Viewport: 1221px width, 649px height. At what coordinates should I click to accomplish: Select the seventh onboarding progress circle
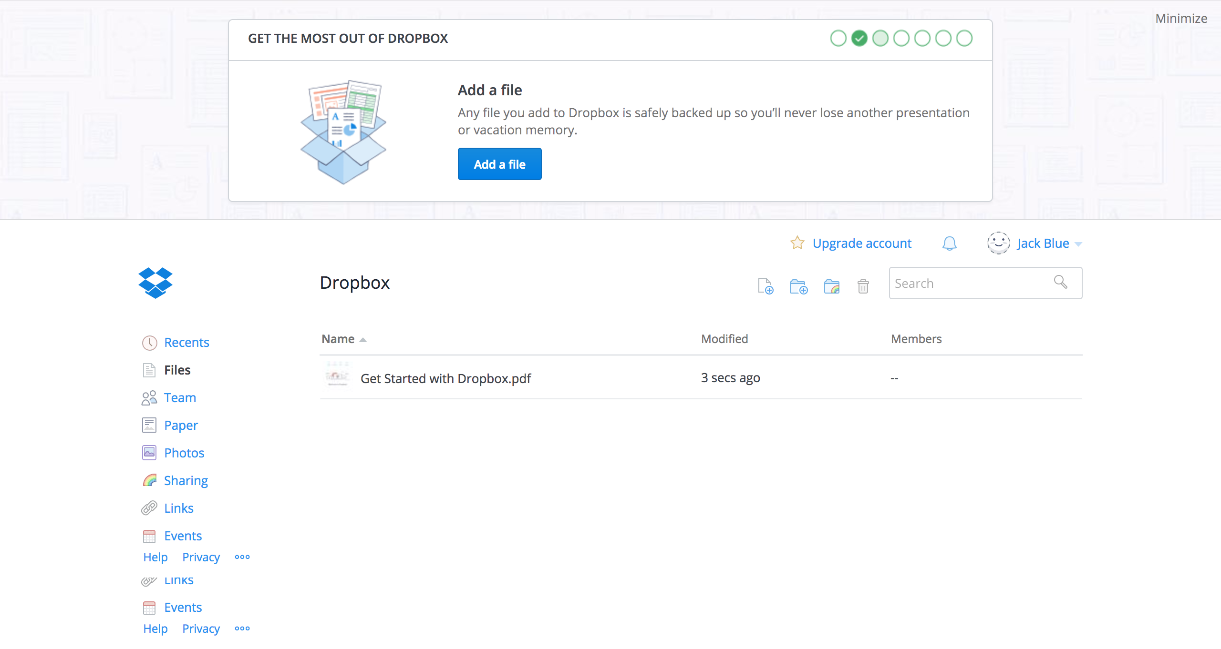[x=964, y=38]
